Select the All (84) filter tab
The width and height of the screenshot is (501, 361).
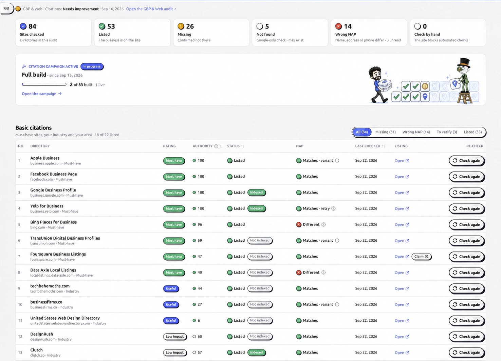(x=362, y=132)
